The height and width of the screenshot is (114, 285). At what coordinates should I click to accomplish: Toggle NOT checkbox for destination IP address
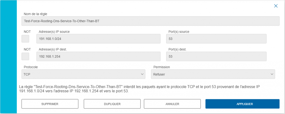pyautogui.click(x=25, y=56)
